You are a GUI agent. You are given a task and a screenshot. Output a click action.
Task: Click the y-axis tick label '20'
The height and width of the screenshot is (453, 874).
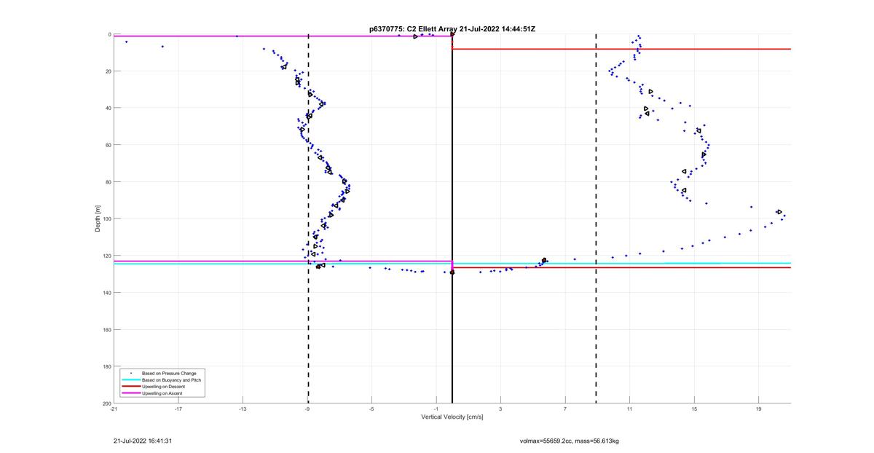[x=108, y=71]
